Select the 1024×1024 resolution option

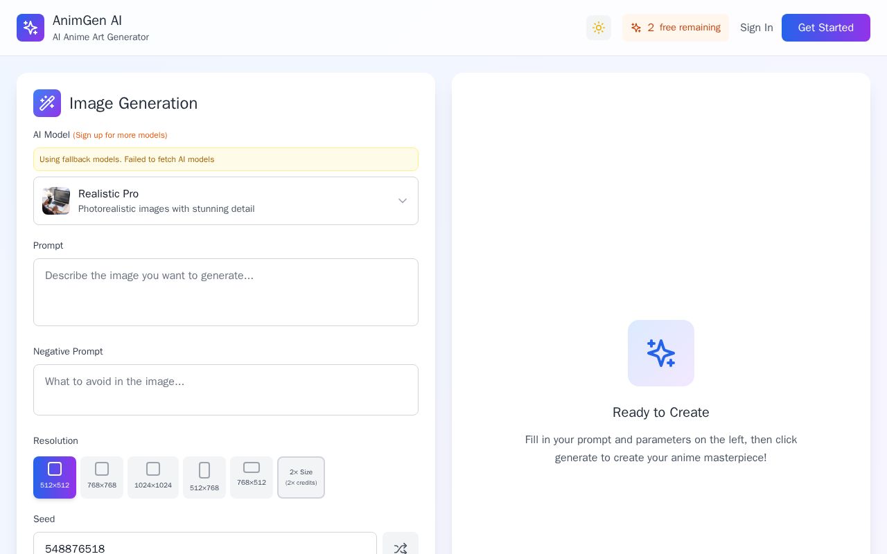(x=153, y=477)
